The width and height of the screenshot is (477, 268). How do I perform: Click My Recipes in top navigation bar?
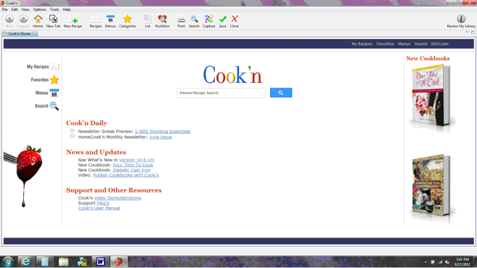coord(362,44)
